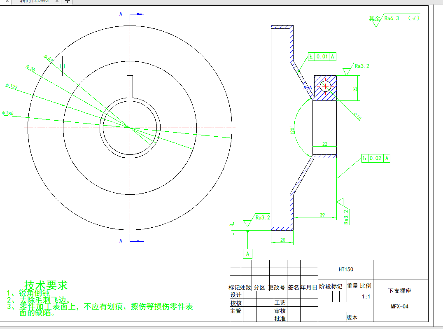Click the 技术要求 heading text
The height and width of the screenshot is (329, 443).
[46, 285]
